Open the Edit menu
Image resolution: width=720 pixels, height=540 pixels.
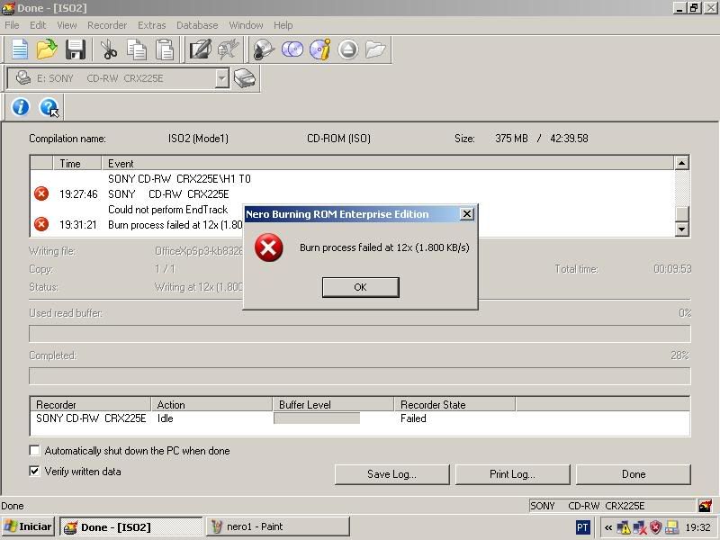38,25
